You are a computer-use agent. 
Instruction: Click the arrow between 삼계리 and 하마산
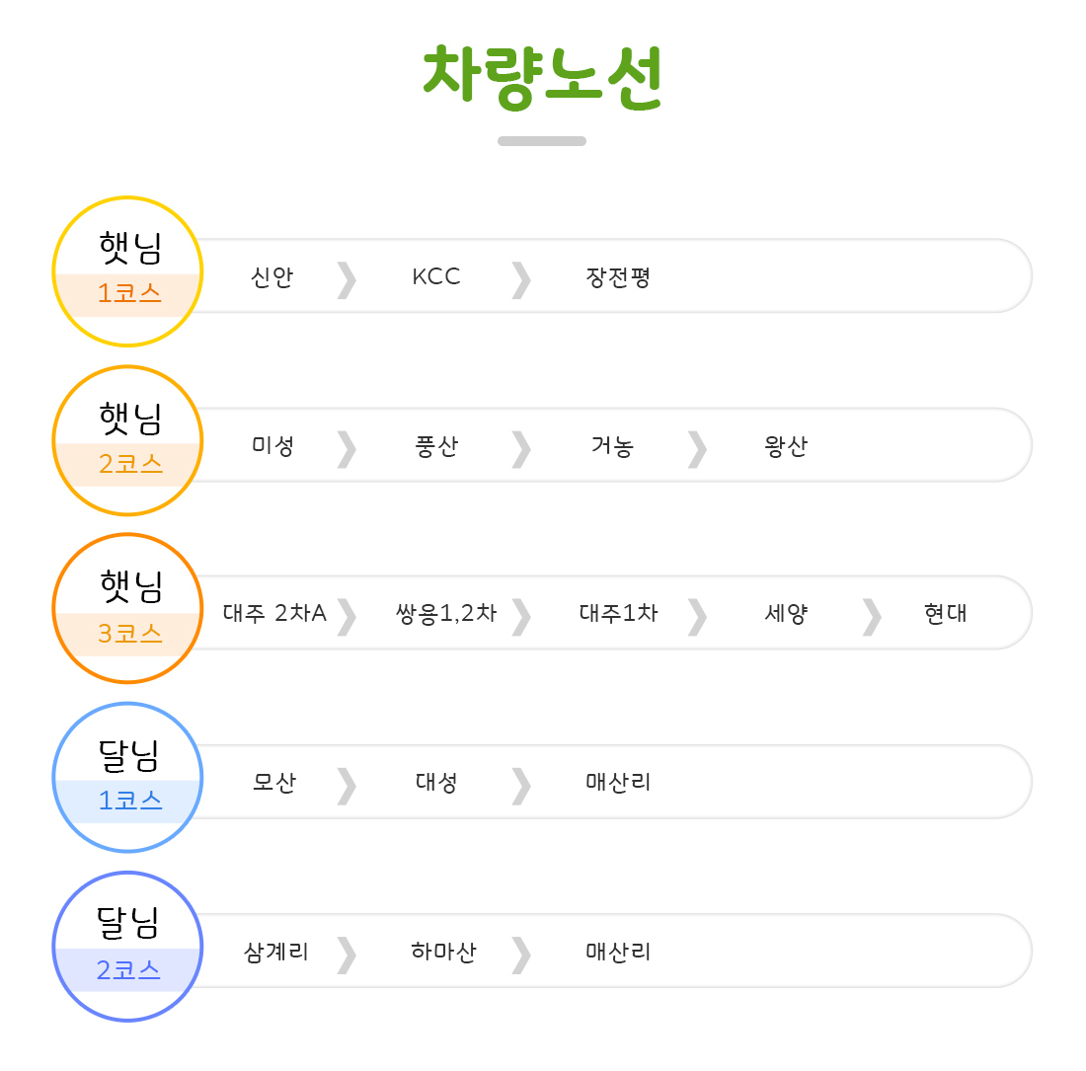pos(347,955)
